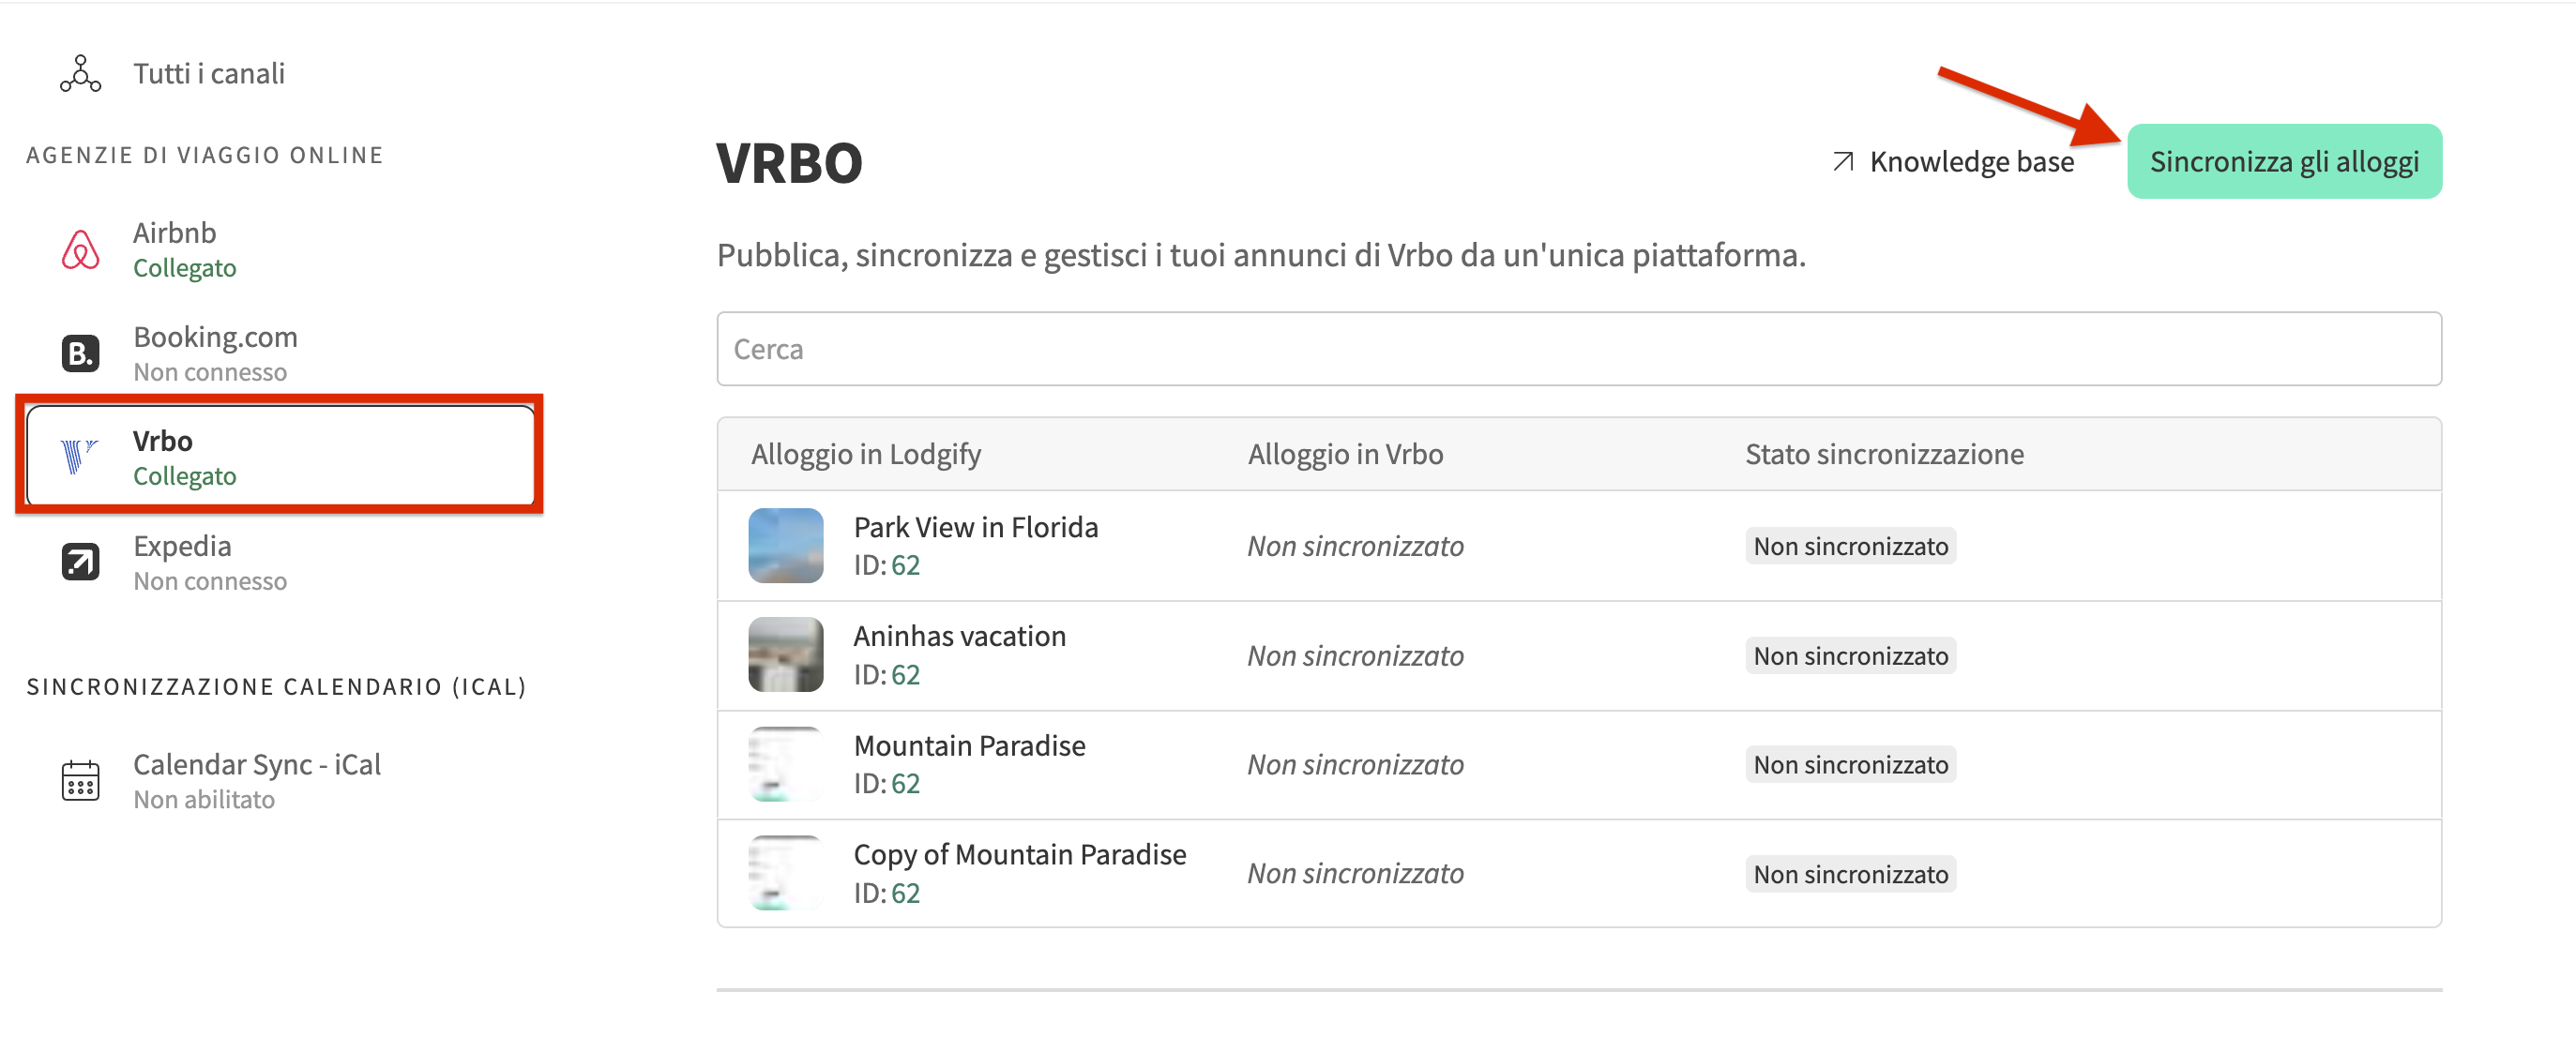Focus the Cerca search field
Viewport: 2576px width, 1037px height.
1578,350
